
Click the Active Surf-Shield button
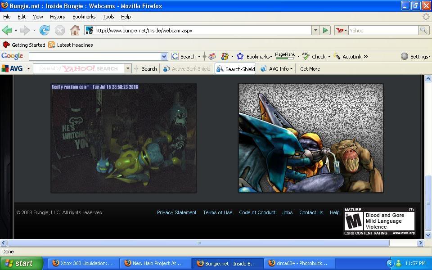coord(187,69)
